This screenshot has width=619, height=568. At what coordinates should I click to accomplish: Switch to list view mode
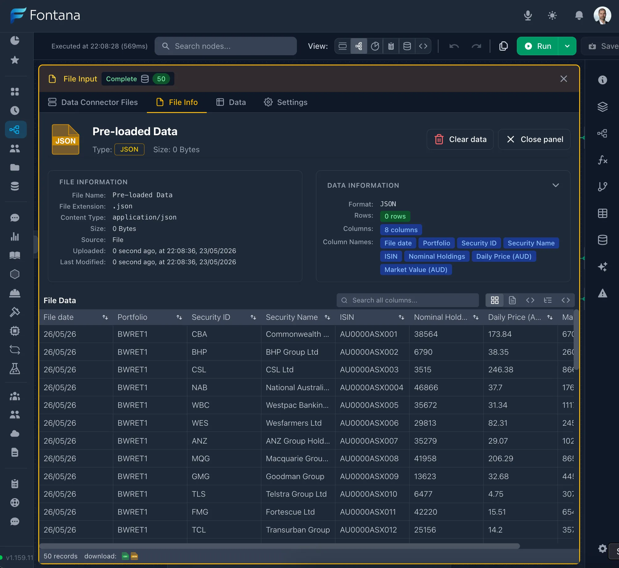[x=343, y=46]
